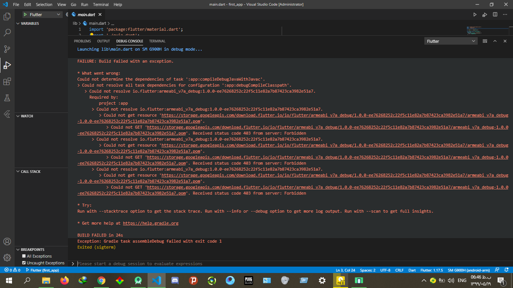Click the green Start Debugging play button
Viewport: 513px width, 288px height.
pyautogui.click(x=25, y=15)
